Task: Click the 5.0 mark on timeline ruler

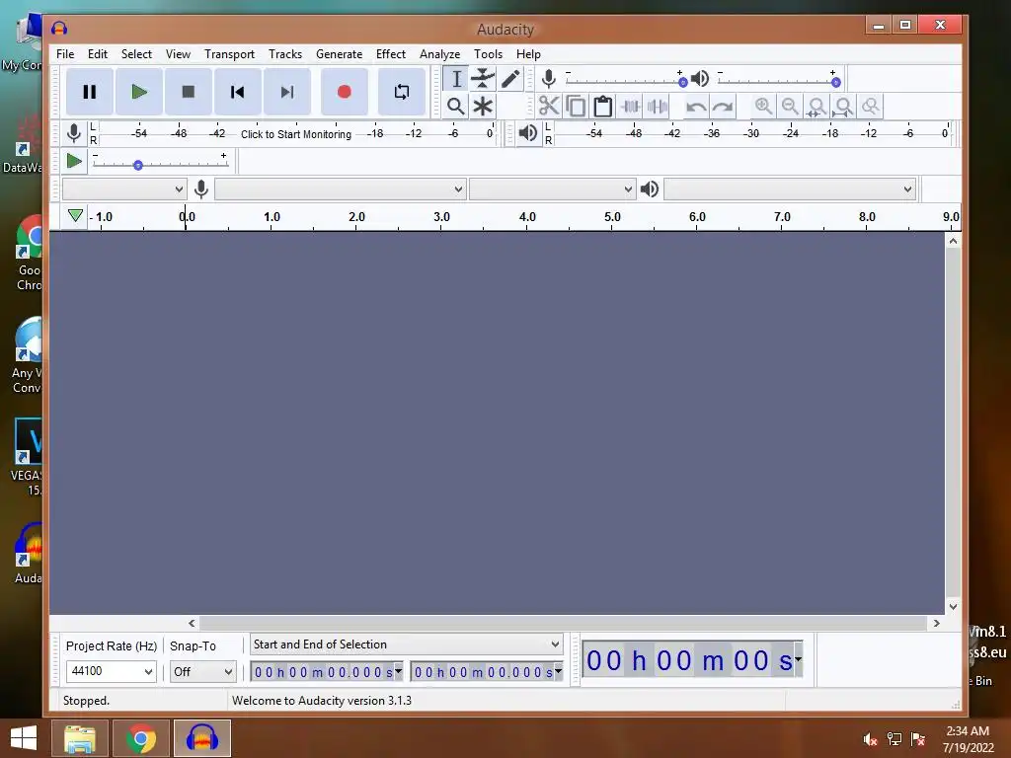Action: pyautogui.click(x=612, y=217)
